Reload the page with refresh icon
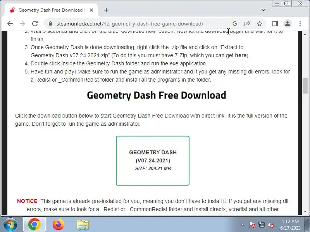This screenshot has height=232, width=310. 35,24
